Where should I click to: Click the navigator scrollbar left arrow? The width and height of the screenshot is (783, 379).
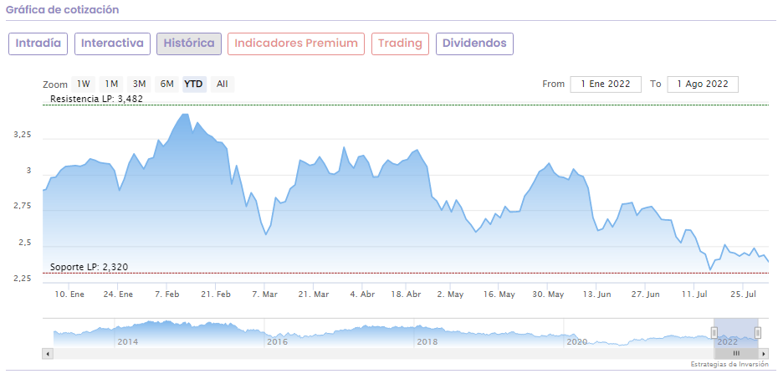click(x=47, y=354)
